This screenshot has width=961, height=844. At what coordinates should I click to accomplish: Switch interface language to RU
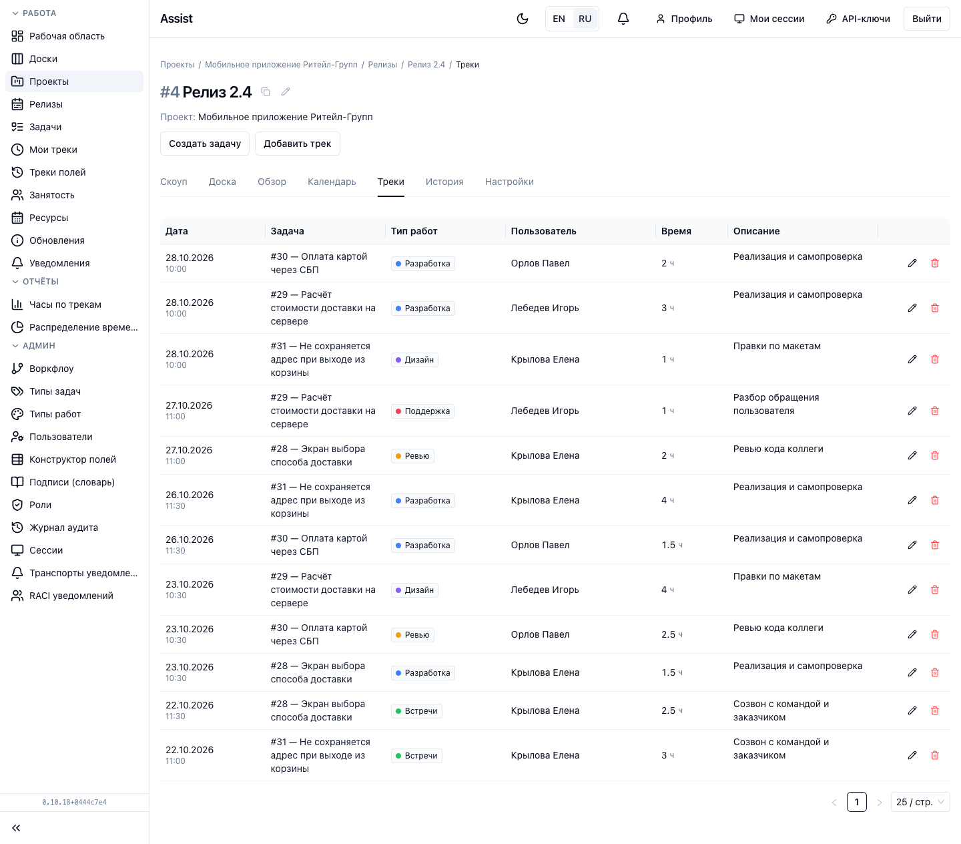coord(585,19)
